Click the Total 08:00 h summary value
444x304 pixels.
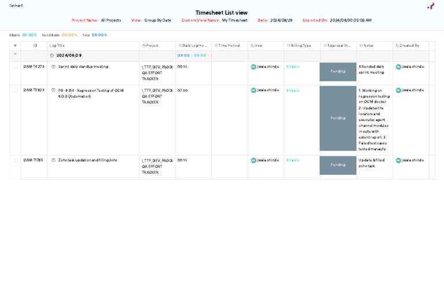99,35
